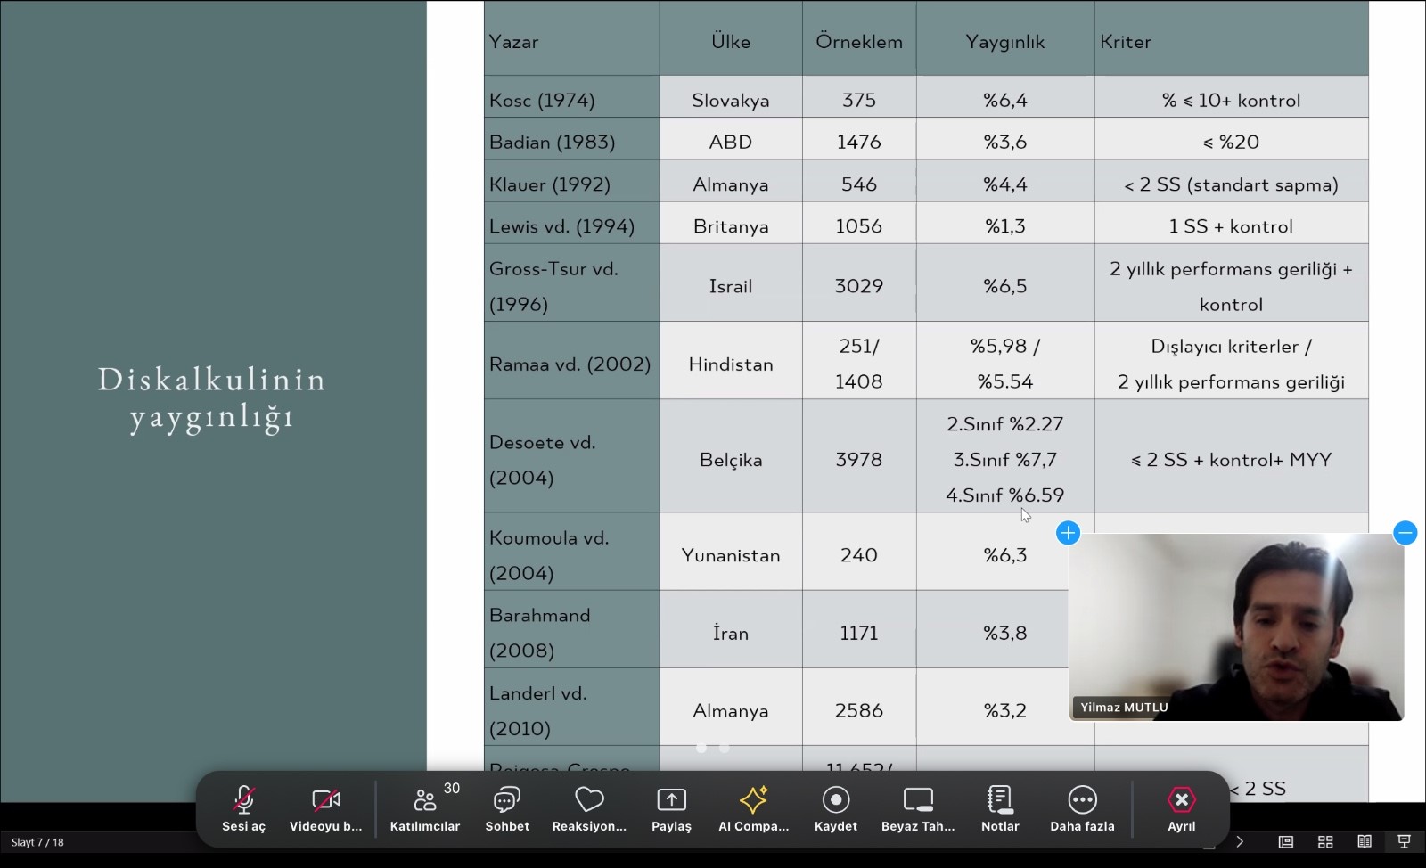Click participant count 30 badge
Screen dimensions: 1426x868
coord(452,789)
